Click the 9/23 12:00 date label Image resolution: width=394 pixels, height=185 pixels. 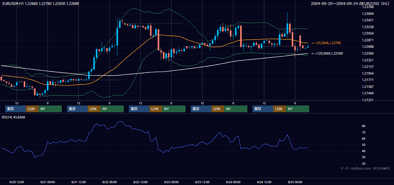click(x=202, y=182)
